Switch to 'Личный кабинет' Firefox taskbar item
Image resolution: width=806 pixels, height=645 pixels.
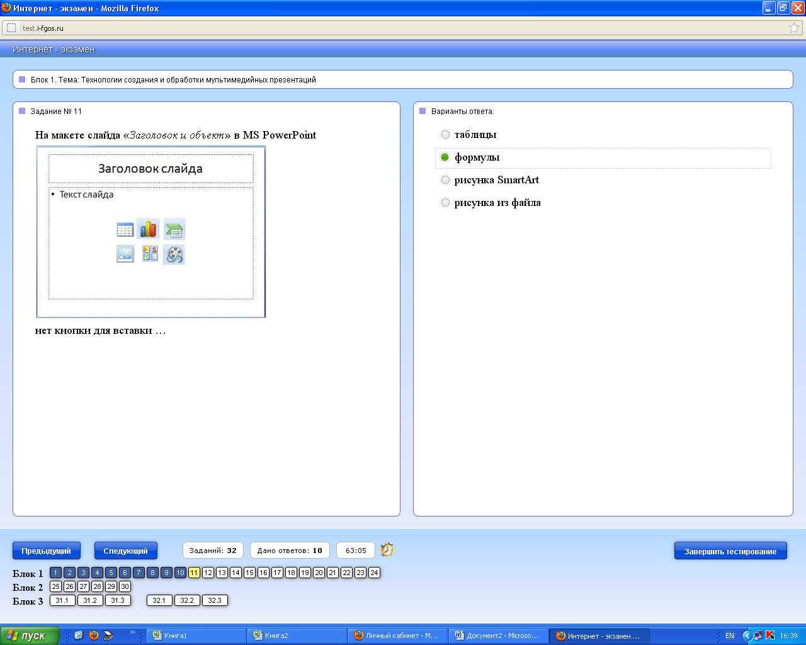coord(397,636)
